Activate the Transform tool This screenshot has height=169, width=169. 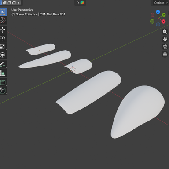[3, 55]
